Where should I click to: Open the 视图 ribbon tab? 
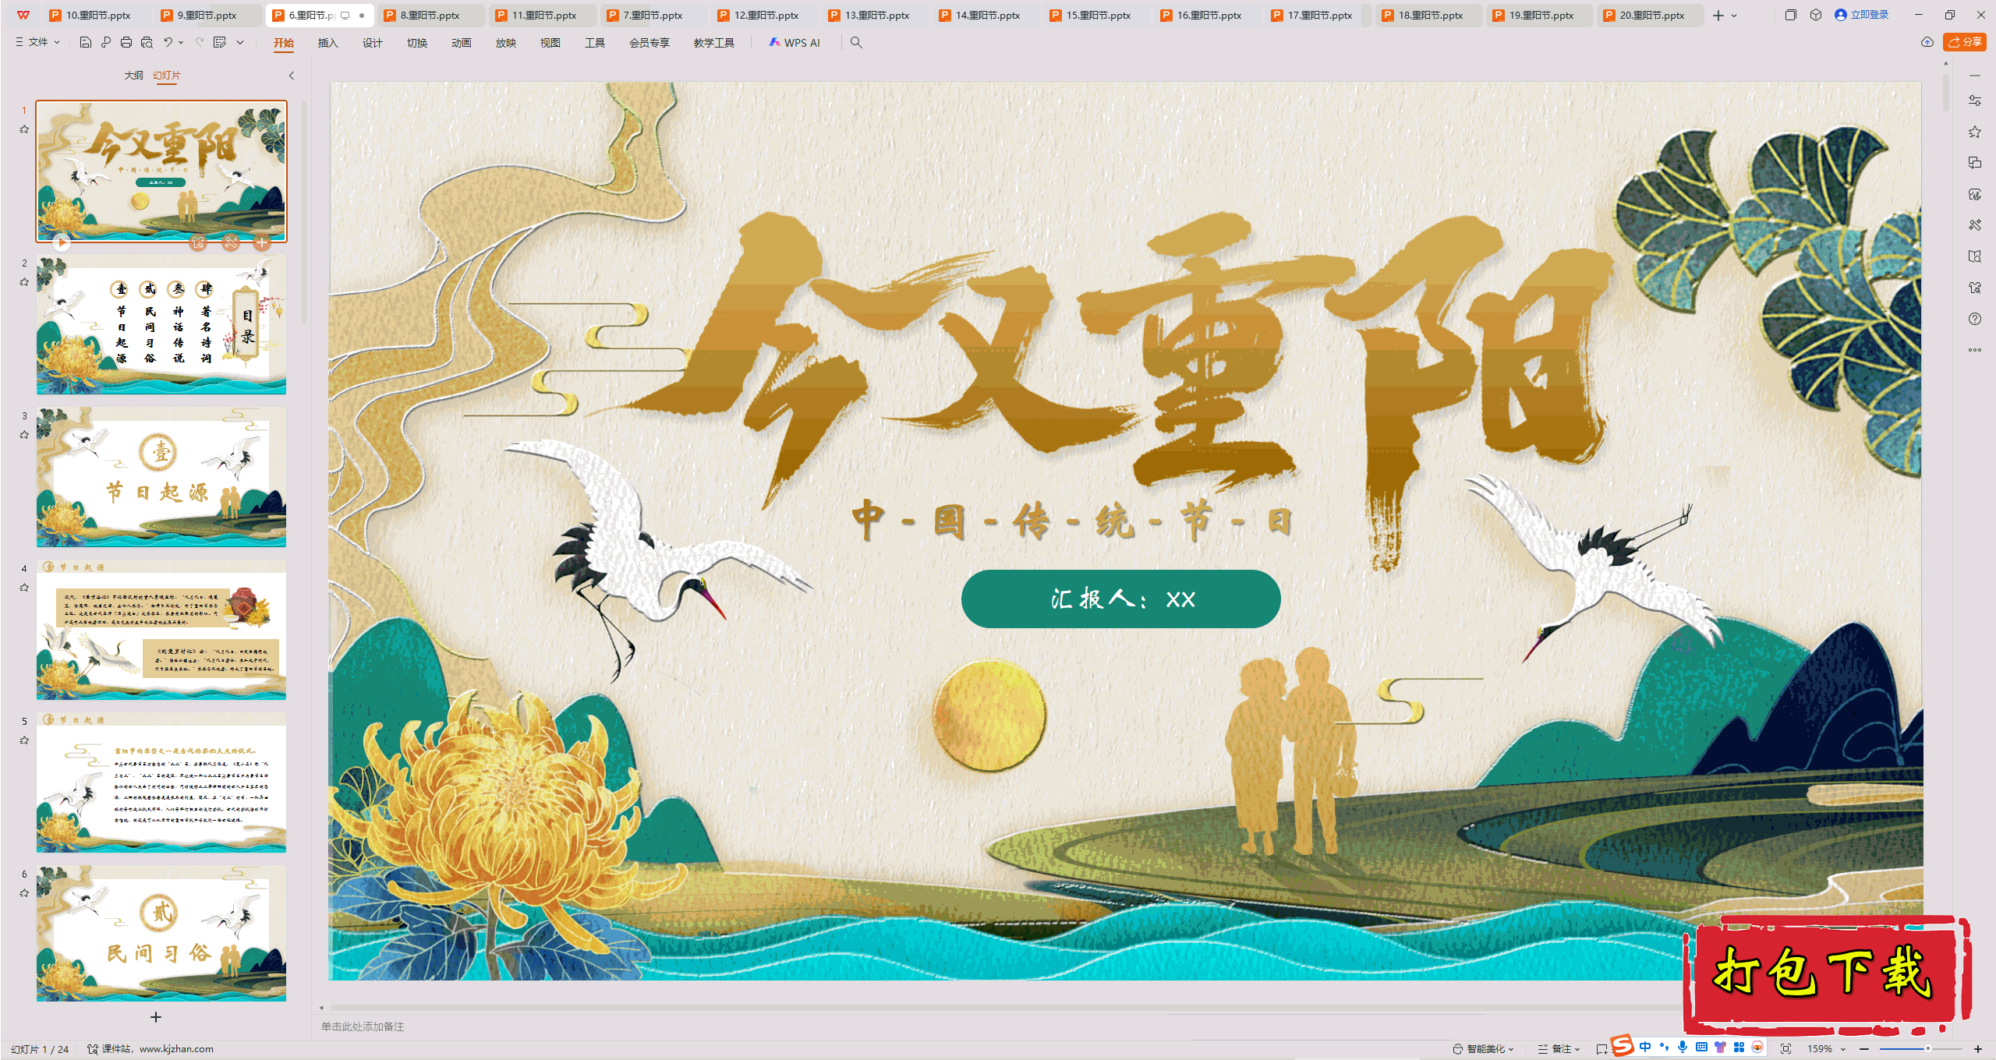[550, 43]
